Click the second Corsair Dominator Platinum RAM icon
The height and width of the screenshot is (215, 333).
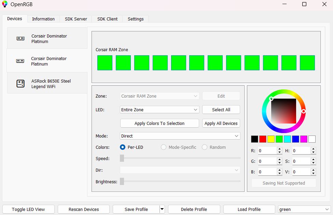click(20, 61)
